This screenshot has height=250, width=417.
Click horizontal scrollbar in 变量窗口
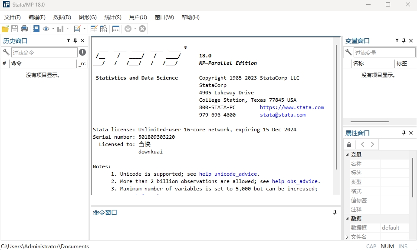click(x=370, y=122)
